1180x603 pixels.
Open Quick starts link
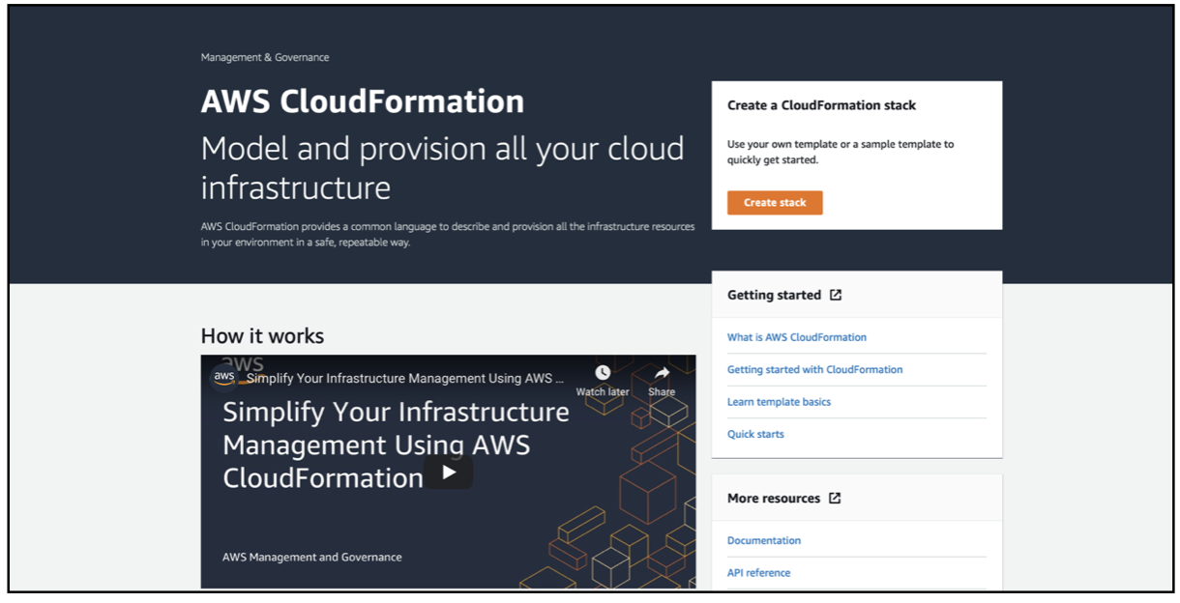755,434
